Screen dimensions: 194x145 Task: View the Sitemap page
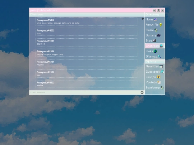point(151,57)
